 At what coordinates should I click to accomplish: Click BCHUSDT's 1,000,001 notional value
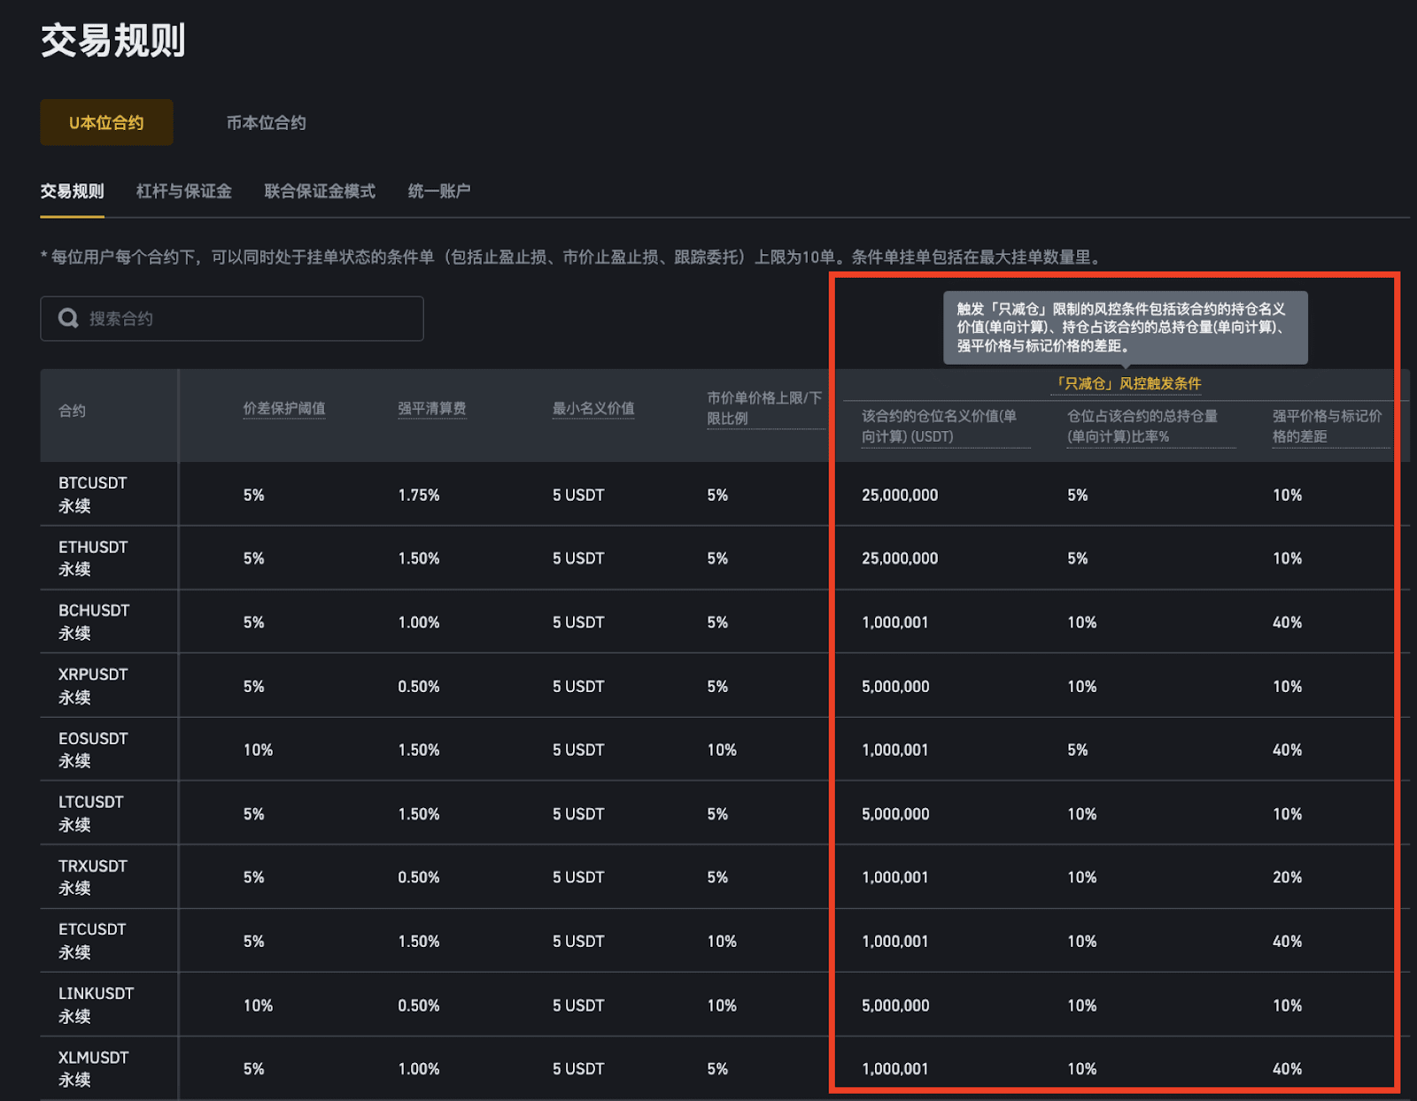[895, 622]
